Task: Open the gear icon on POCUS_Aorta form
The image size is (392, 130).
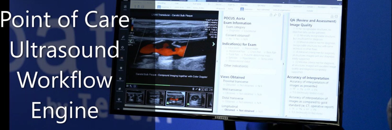Action: [279, 15]
